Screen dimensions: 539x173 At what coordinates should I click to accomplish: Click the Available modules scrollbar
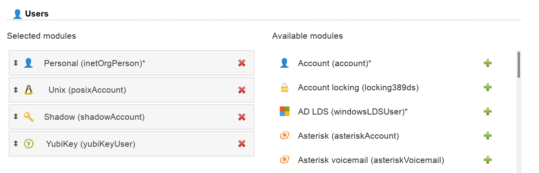[x=519, y=64]
